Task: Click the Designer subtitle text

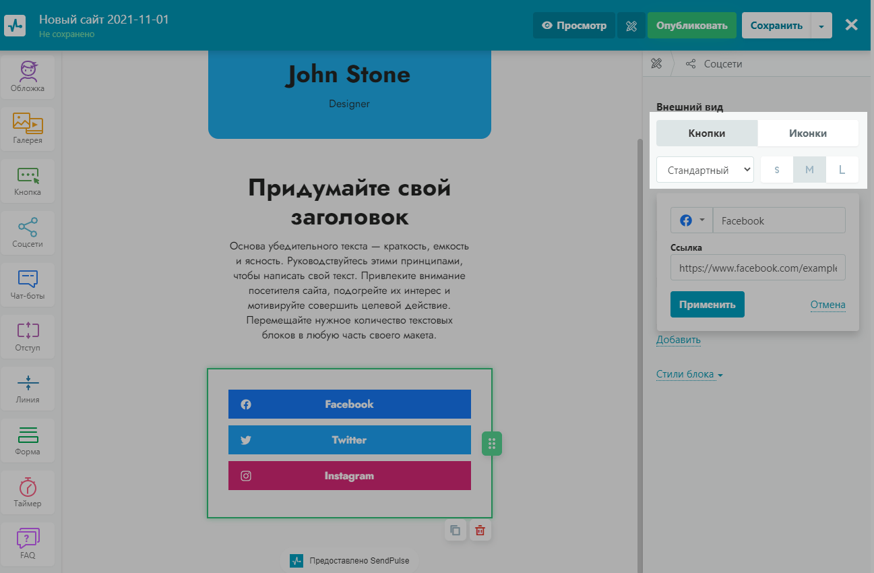Action: click(x=349, y=104)
